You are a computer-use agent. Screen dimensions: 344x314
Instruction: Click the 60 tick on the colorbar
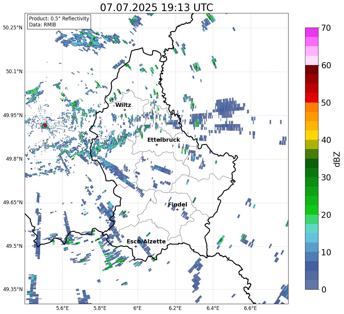[x=326, y=65]
